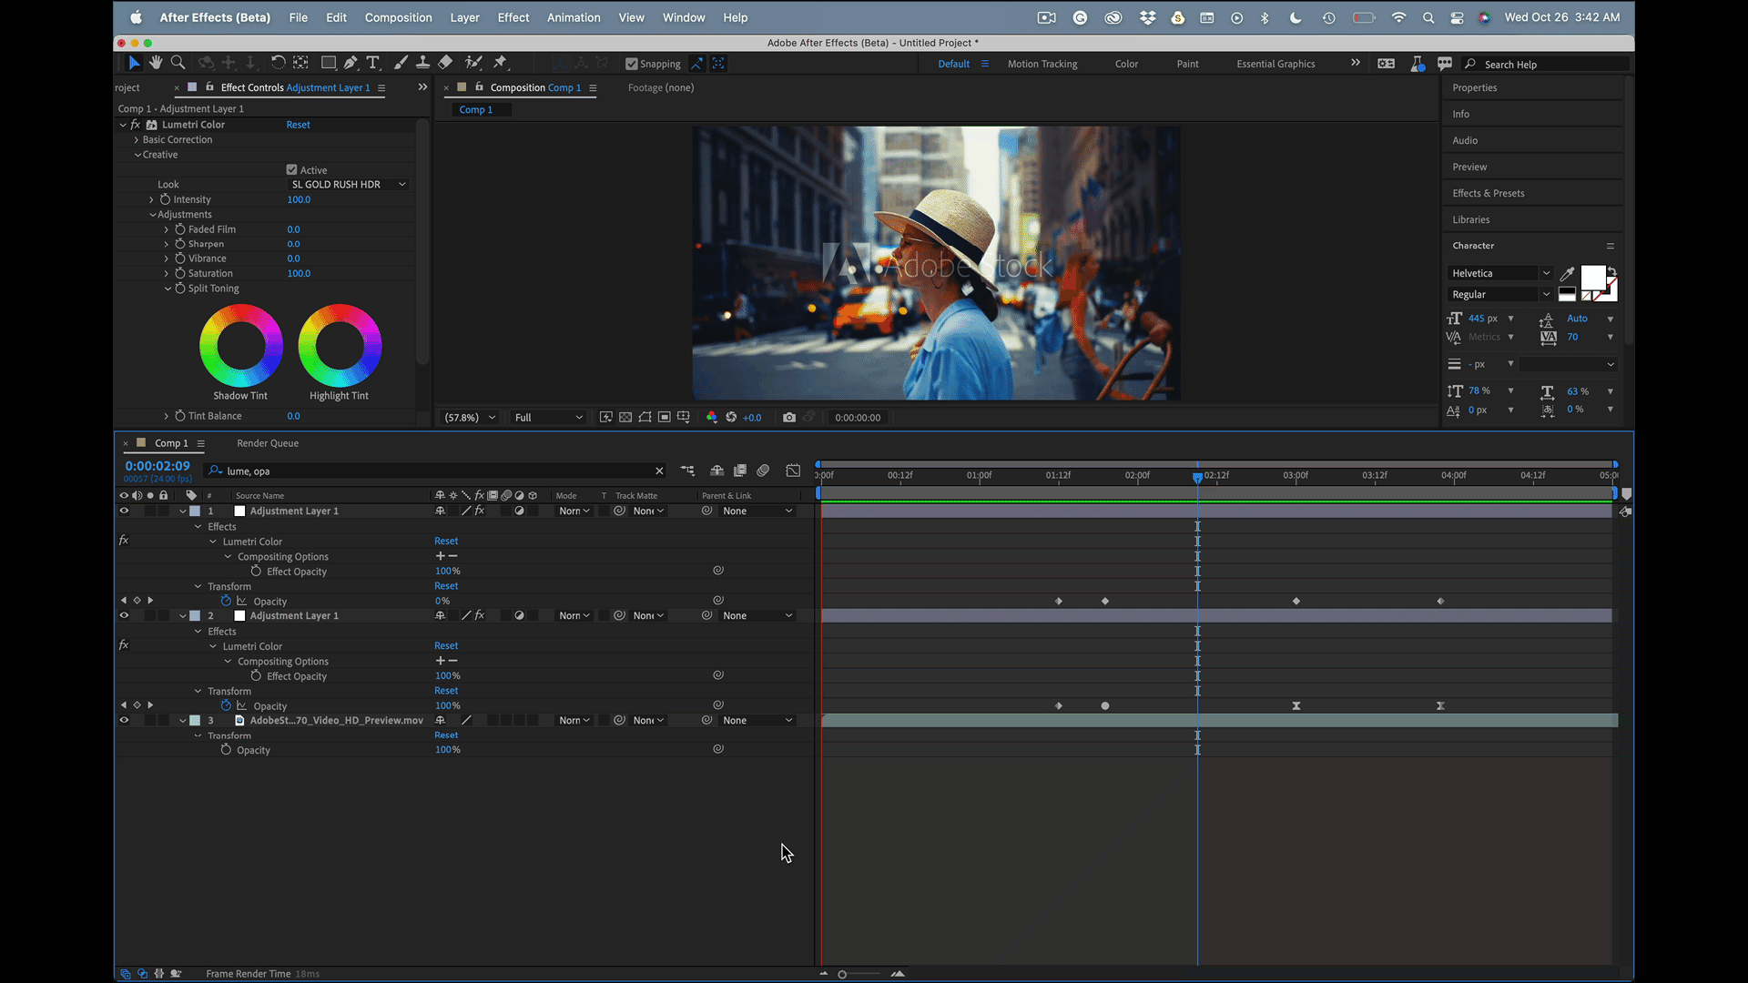1748x983 pixels.
Task: Select the Clone Stamp tool
Action: tap(422, 63)
